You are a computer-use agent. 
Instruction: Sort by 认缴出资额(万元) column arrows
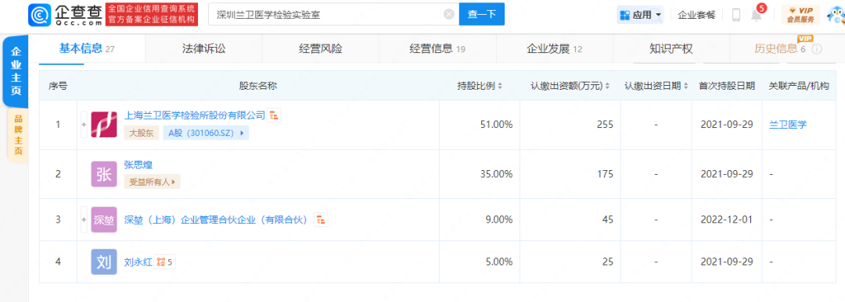click(x=608, y=86)
